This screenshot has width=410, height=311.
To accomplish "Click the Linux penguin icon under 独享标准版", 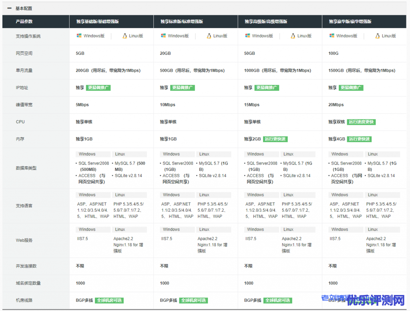I will pyautogui.click(x=209, y=36).
